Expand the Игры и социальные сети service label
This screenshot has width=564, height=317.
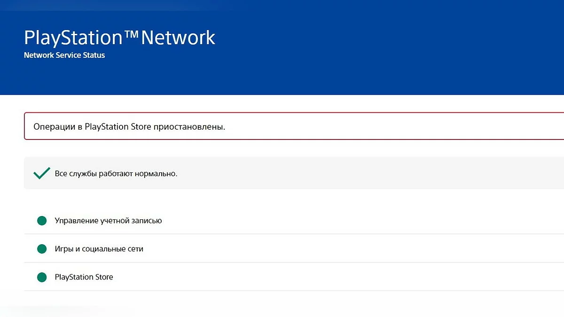pyautogui.click(x=99, y=249)
